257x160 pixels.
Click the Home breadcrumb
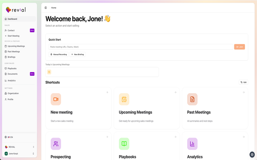[53, 8]
